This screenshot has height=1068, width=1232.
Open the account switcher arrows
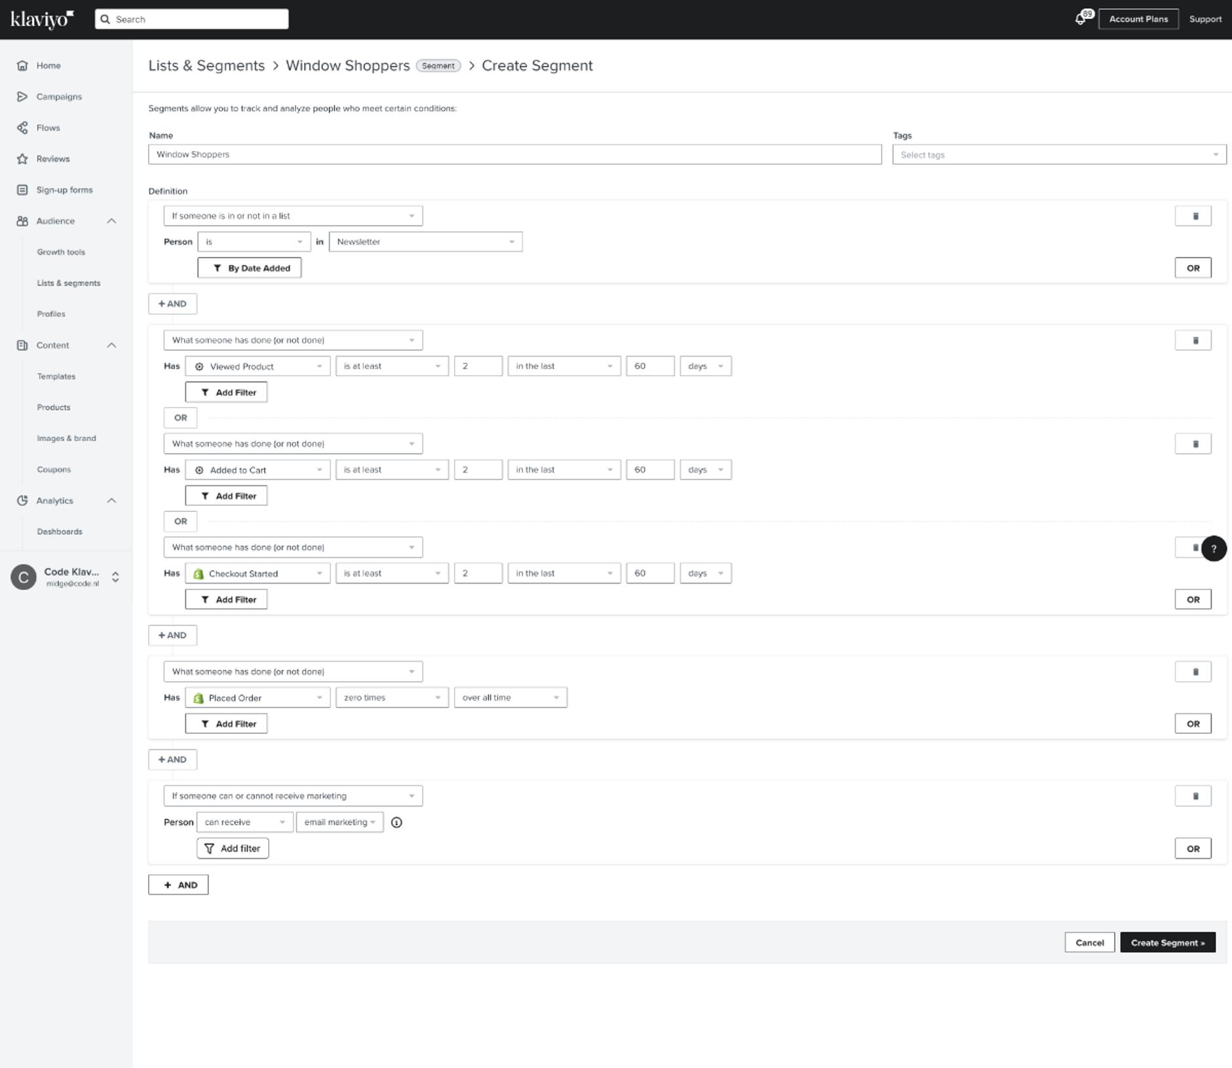coord(115,577)
